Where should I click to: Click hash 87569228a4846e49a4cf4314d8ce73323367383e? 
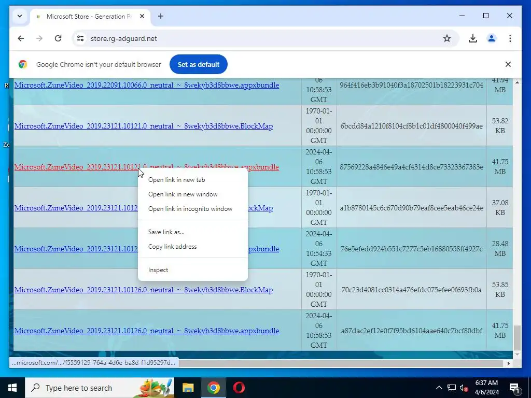pyautogui.click(x=411, y=167)
